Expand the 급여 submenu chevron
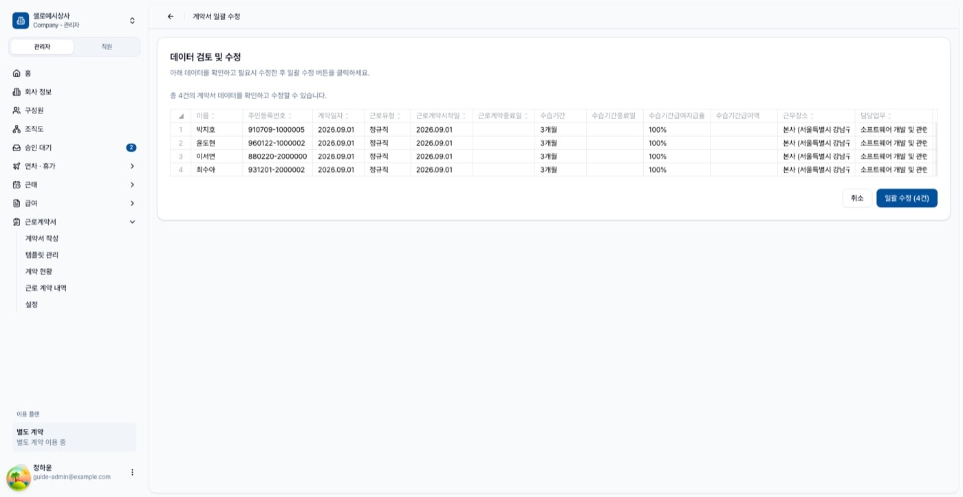Screen dimensions: 963x497 [132, 203]
